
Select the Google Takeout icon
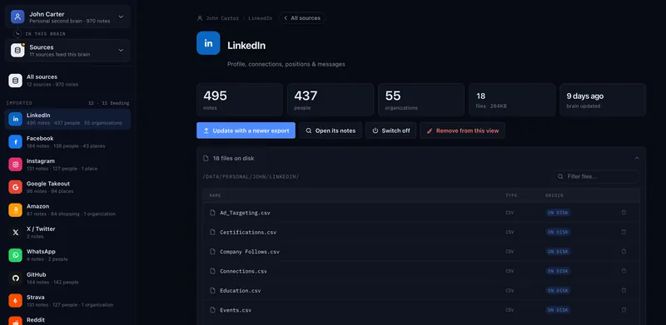15,187
